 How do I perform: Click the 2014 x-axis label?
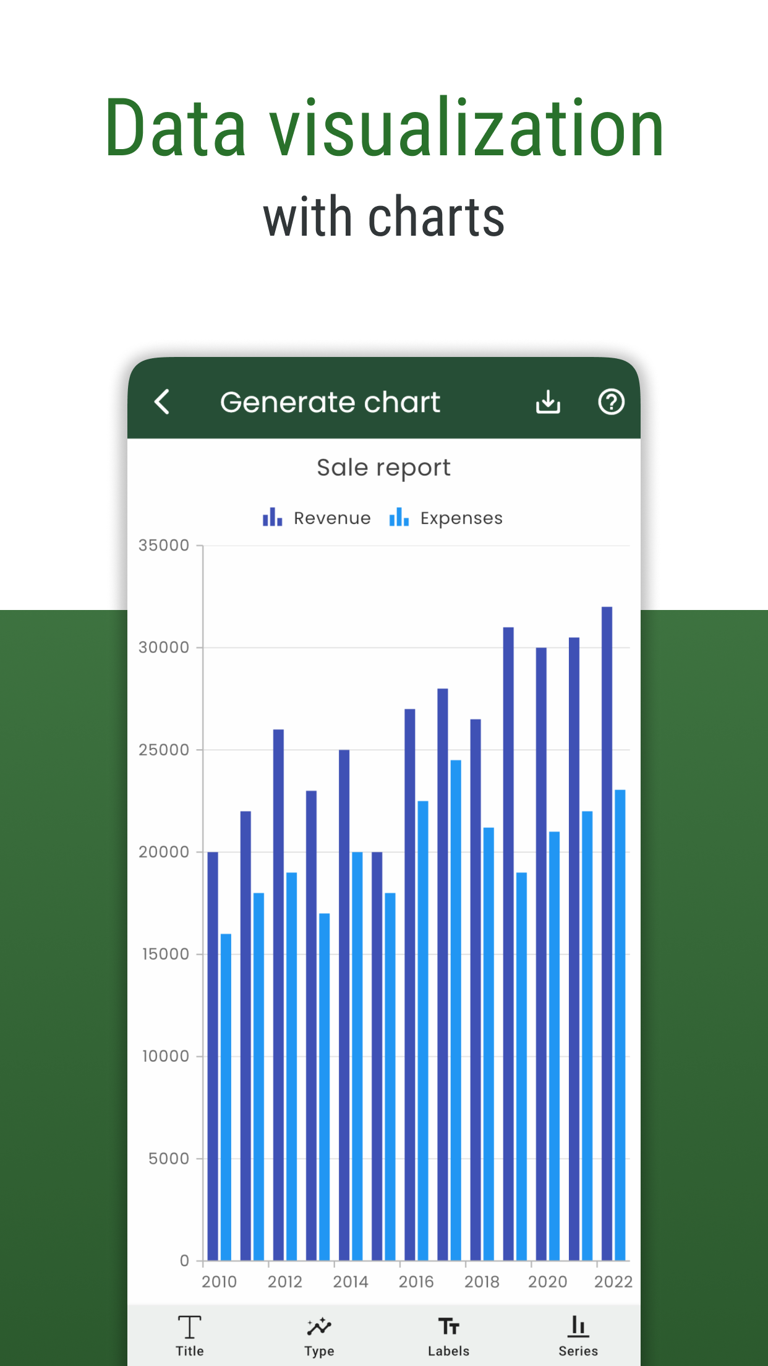pyautogui.click(x=351, y=1282)
